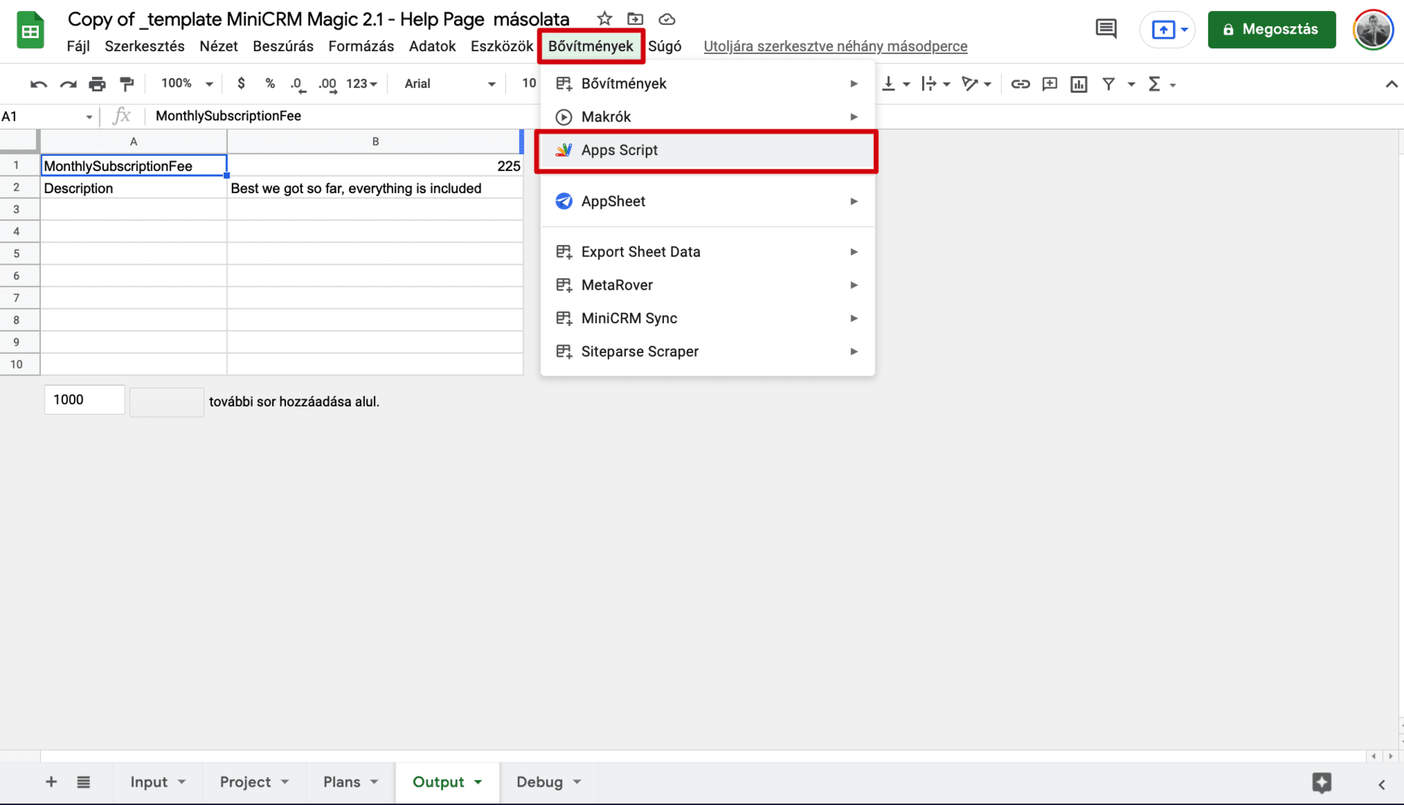The width and height of the screenshot is (1404, 805).
Task: Format as currency with dollar sign
Action: (x=241, y=83)
